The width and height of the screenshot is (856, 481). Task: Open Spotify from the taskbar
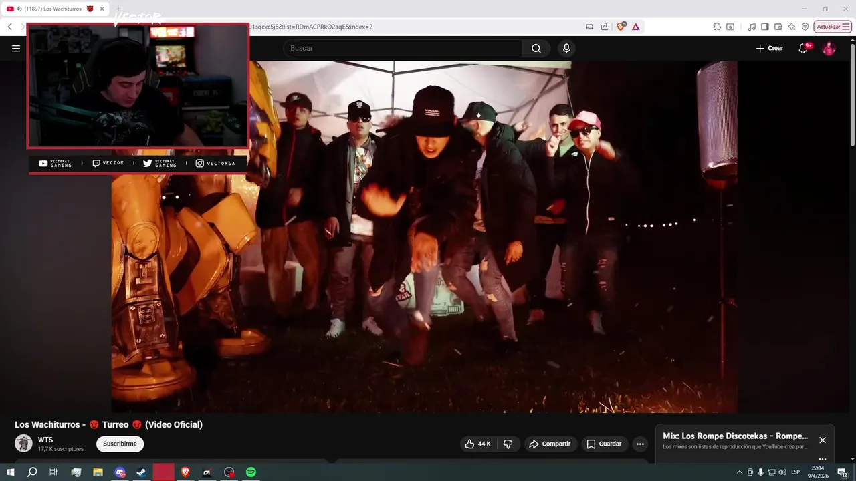point(251,472)
